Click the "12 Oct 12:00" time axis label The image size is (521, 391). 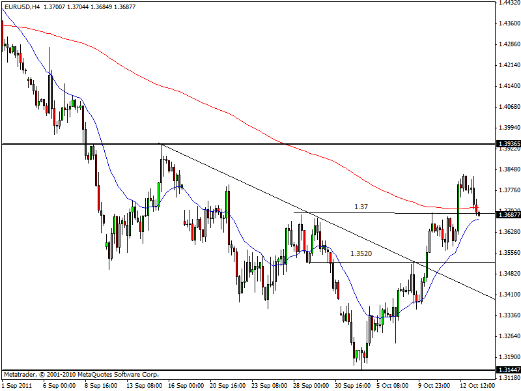(477, 385)
